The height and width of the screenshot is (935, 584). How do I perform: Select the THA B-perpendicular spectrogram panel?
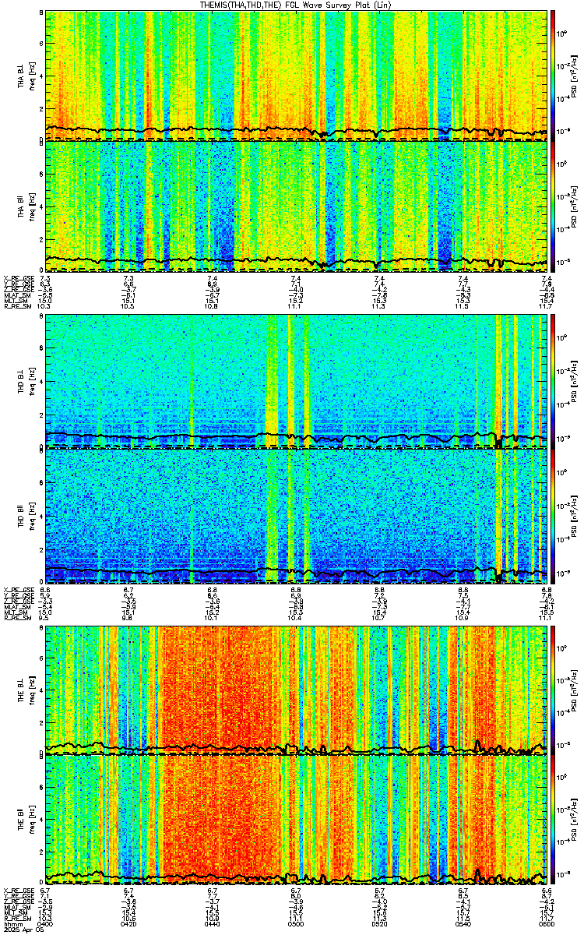coord(296,76)
